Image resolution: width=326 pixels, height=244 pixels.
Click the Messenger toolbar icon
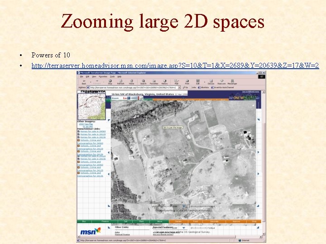232,82
